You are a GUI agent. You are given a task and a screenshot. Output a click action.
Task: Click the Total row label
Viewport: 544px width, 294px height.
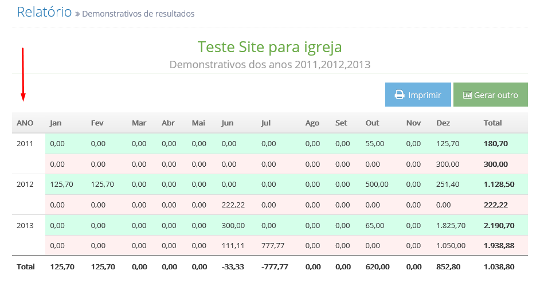click(26, 266)
